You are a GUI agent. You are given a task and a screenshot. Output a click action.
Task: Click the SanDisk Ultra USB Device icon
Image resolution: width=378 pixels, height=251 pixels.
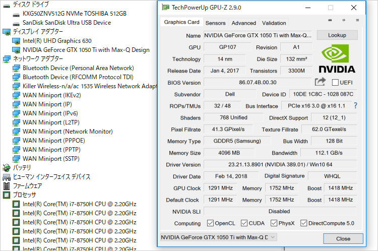click(x=16, y=24)
